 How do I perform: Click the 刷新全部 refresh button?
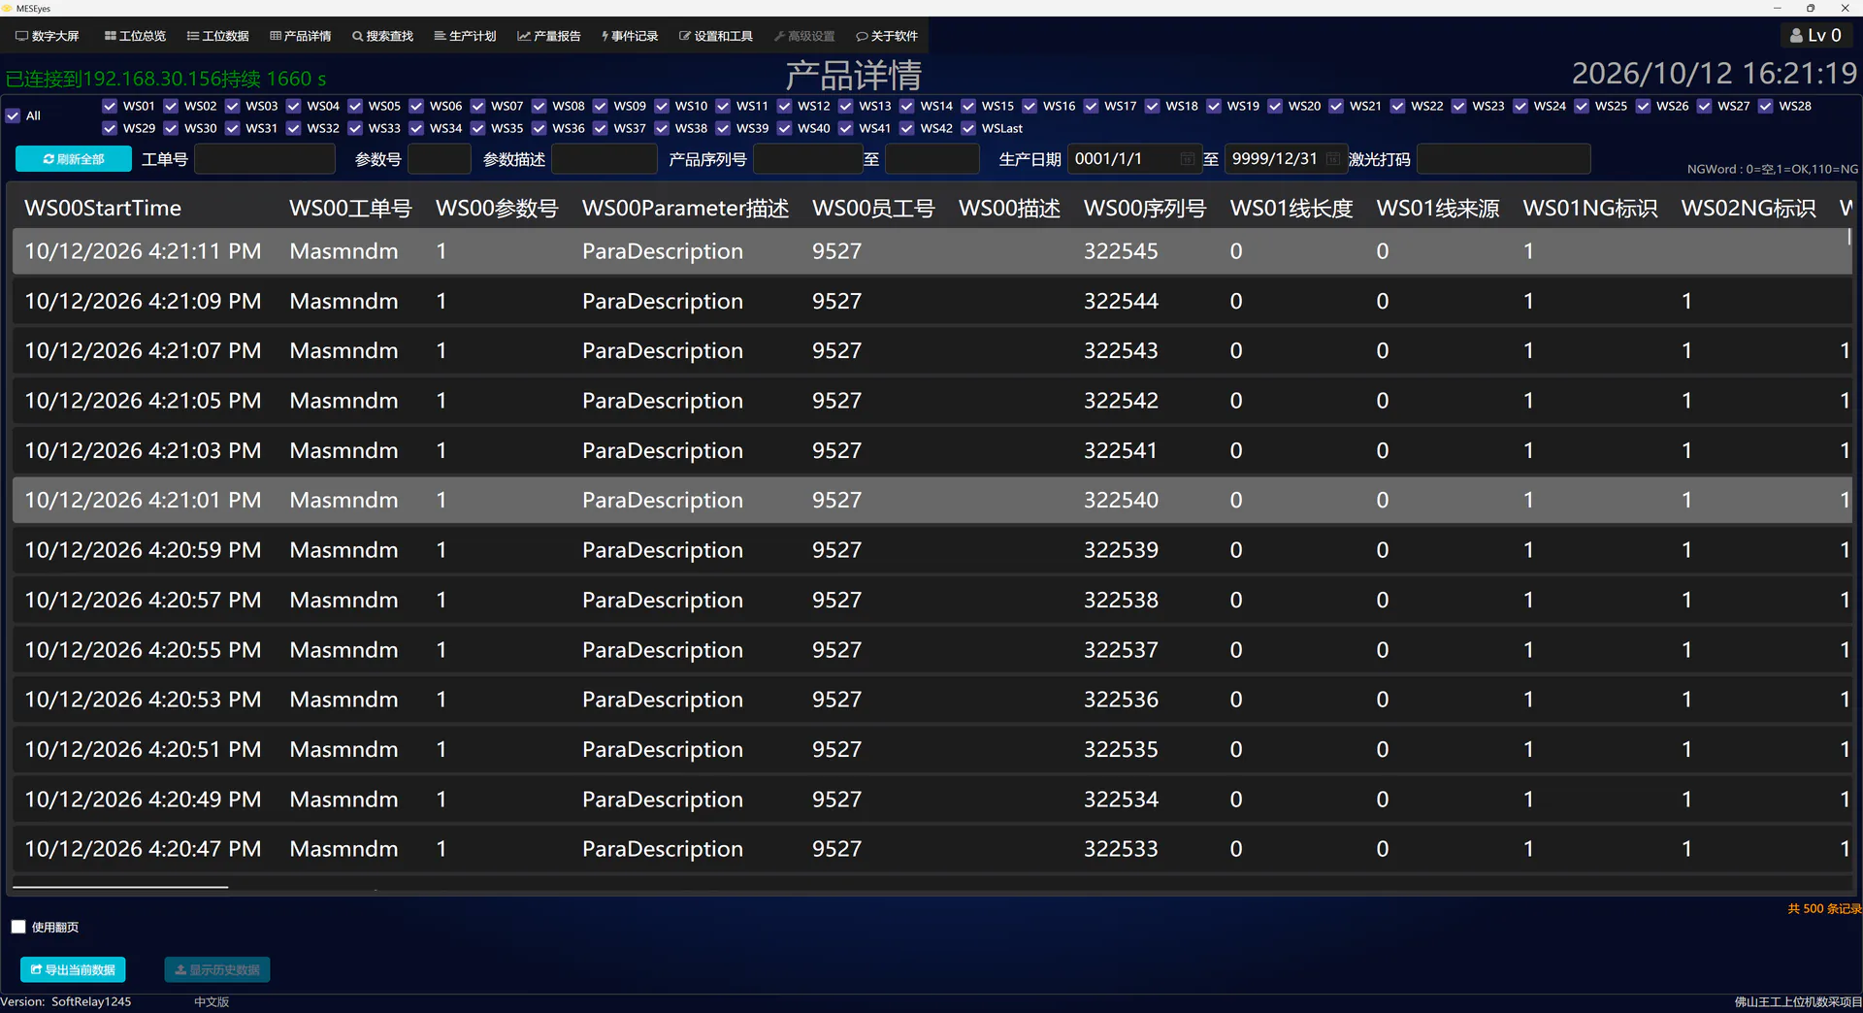click(74, 159)
